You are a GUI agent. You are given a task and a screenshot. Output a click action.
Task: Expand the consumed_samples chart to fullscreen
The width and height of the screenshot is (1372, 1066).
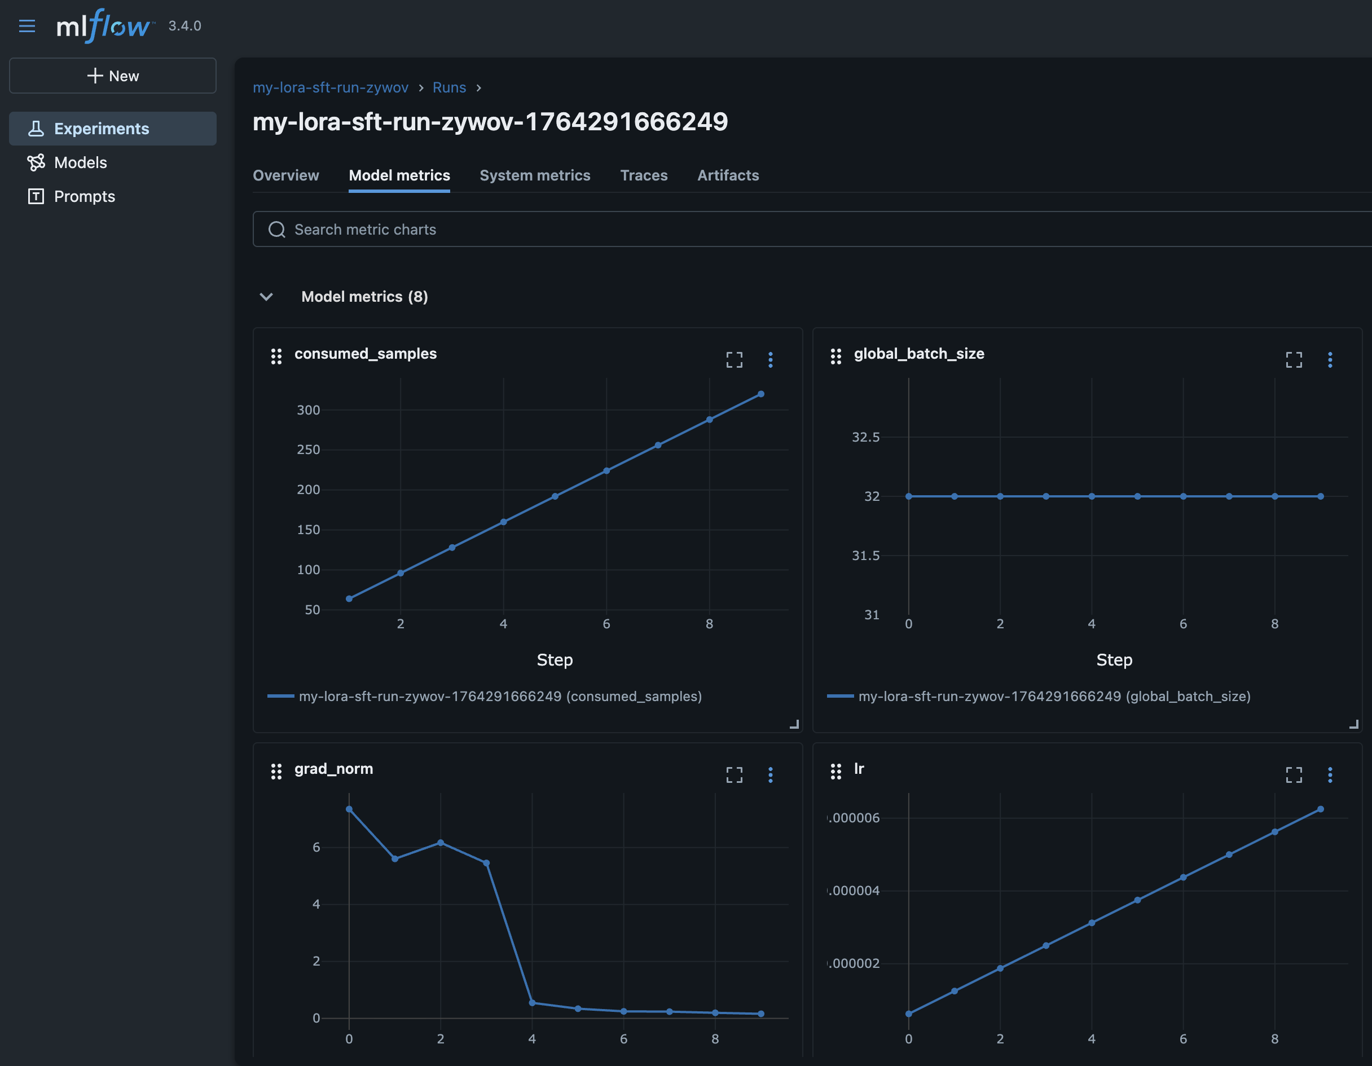[735, 359]
